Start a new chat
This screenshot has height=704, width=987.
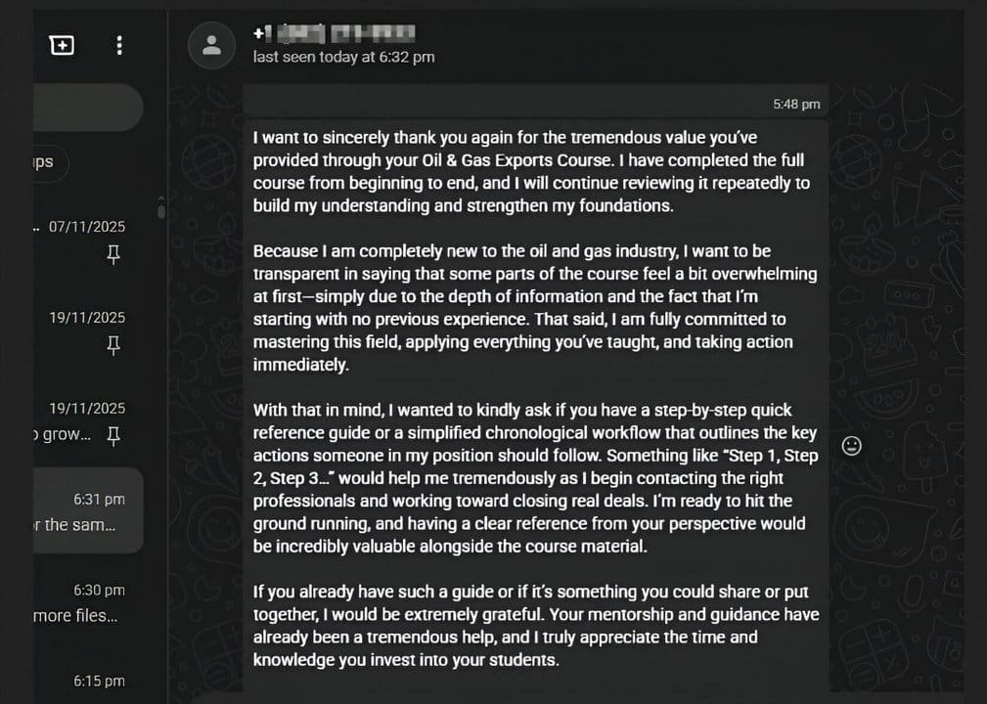(x=62, y=45)
